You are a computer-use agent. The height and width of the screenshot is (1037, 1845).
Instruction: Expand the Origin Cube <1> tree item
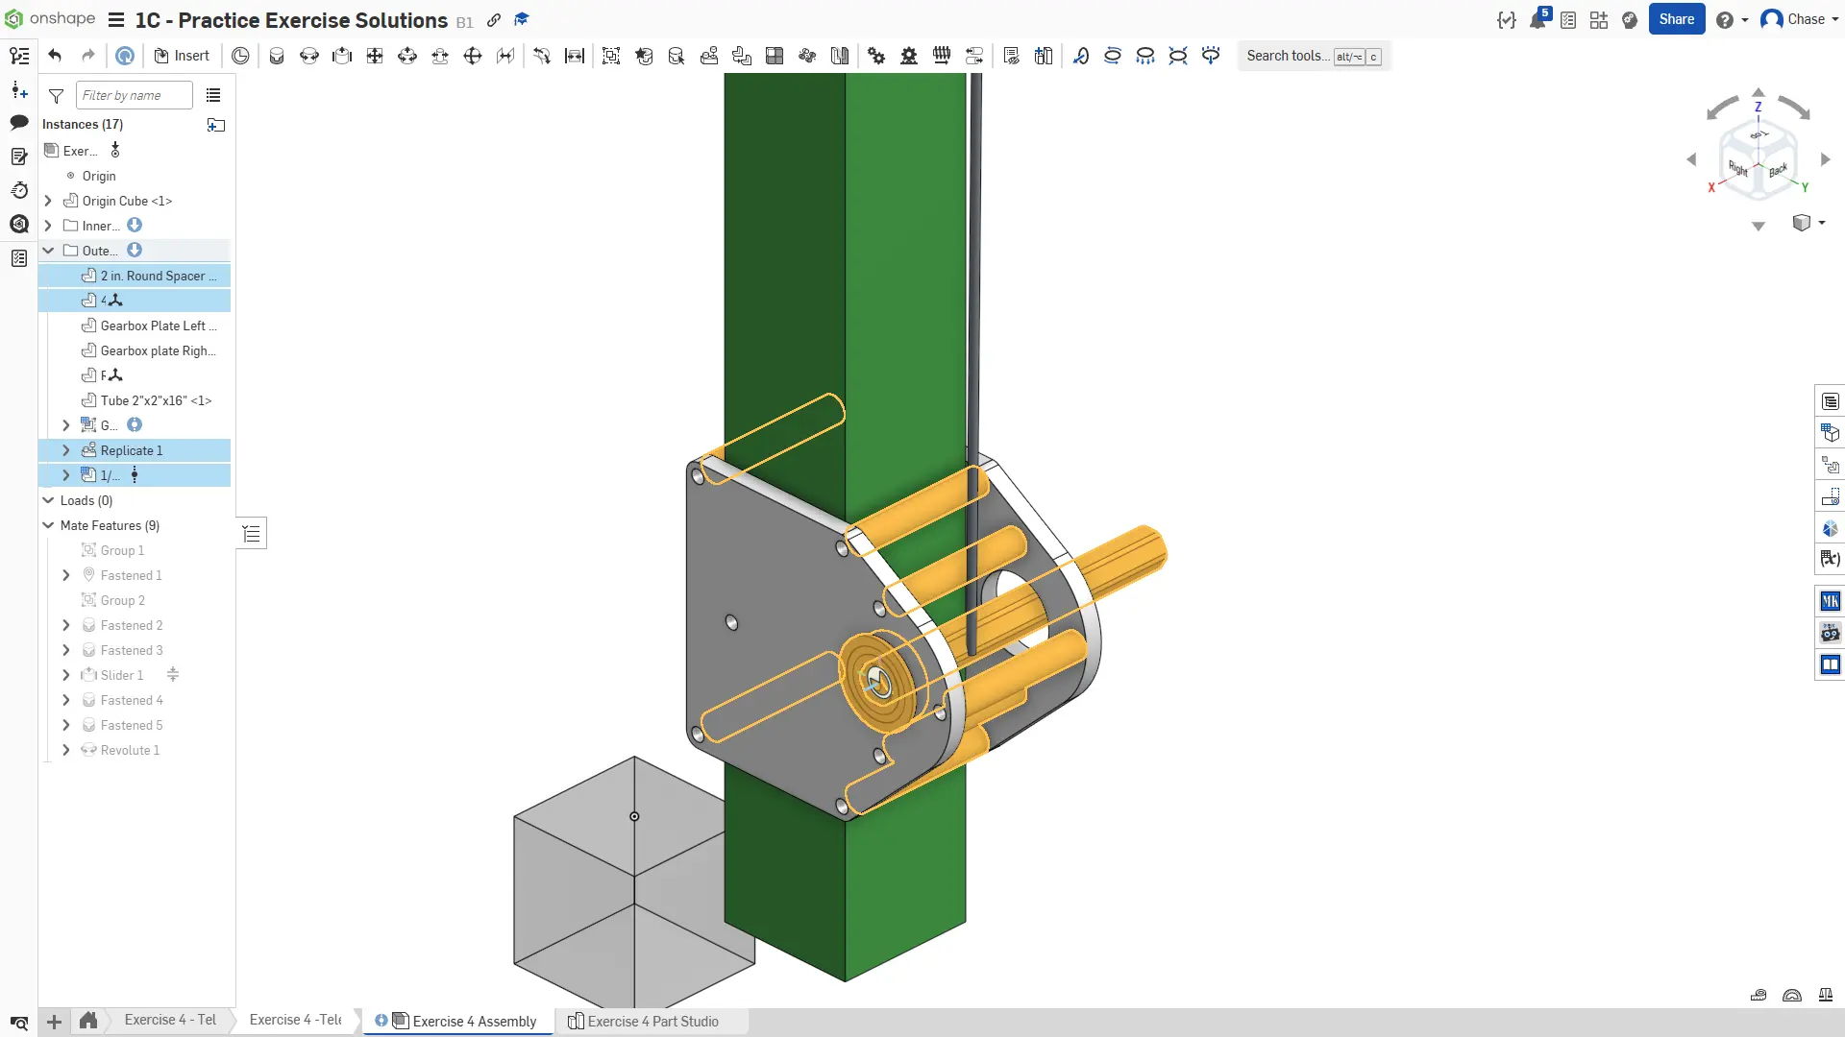pyautogui.click(x=48, y=201)
